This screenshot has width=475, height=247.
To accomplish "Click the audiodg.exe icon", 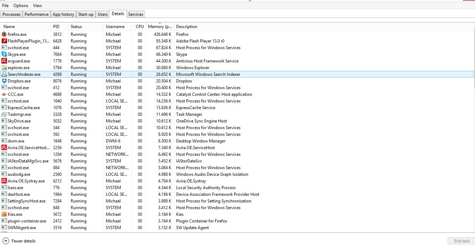I will [x=4, y=174].
